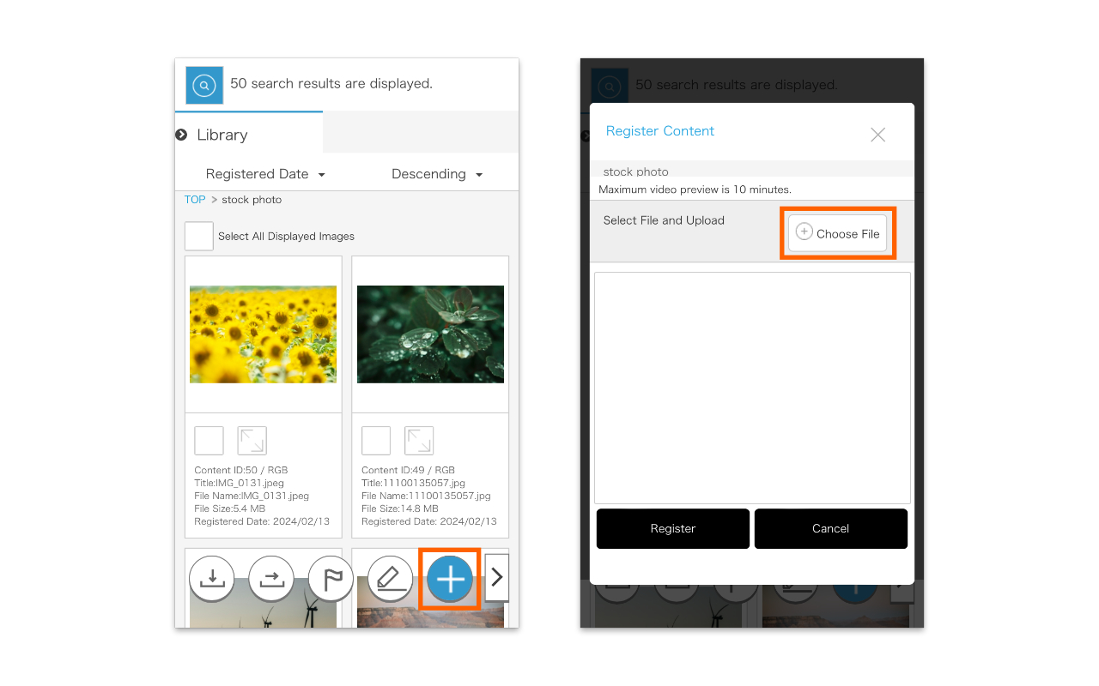This screenshot has height=686, width=1099.
Task: Click the Cancel button in the dialog
Action: 831,529
